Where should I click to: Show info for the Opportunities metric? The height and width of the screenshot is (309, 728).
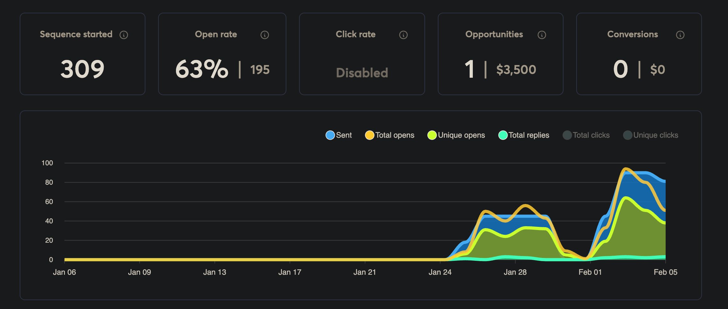[x=542, y=35]
